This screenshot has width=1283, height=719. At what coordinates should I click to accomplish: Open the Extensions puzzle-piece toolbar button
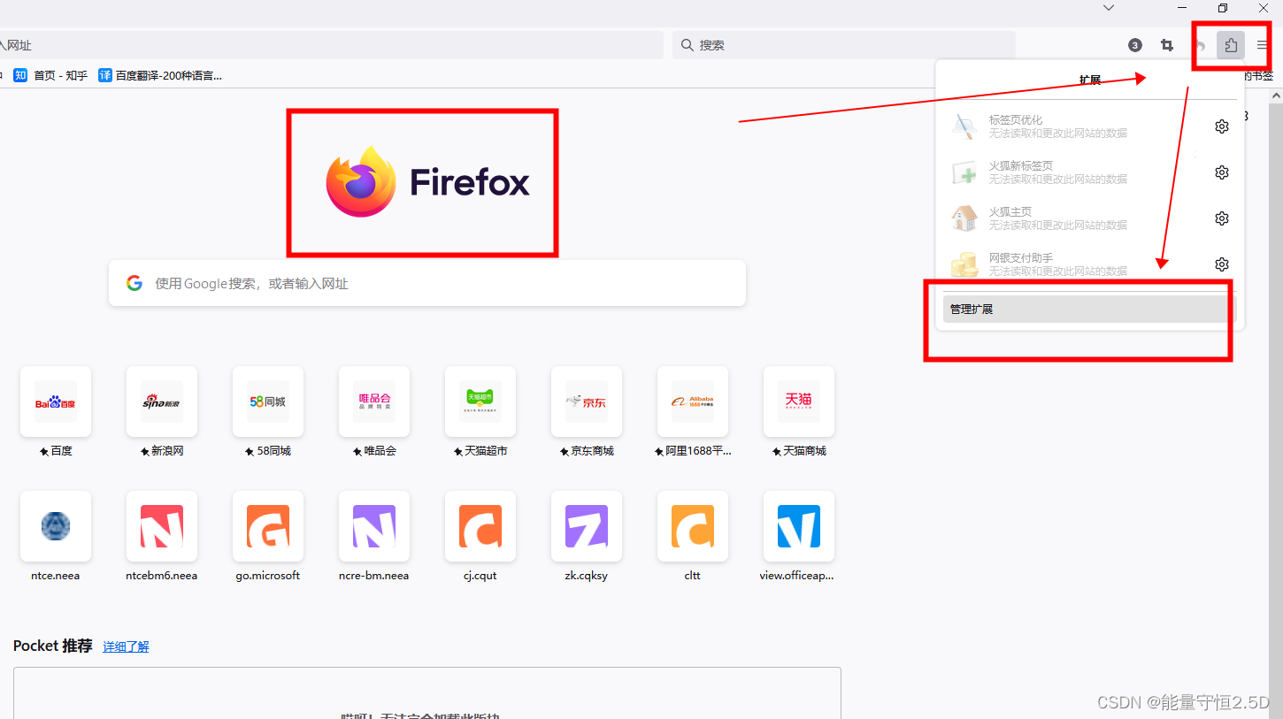(1231, 45)
